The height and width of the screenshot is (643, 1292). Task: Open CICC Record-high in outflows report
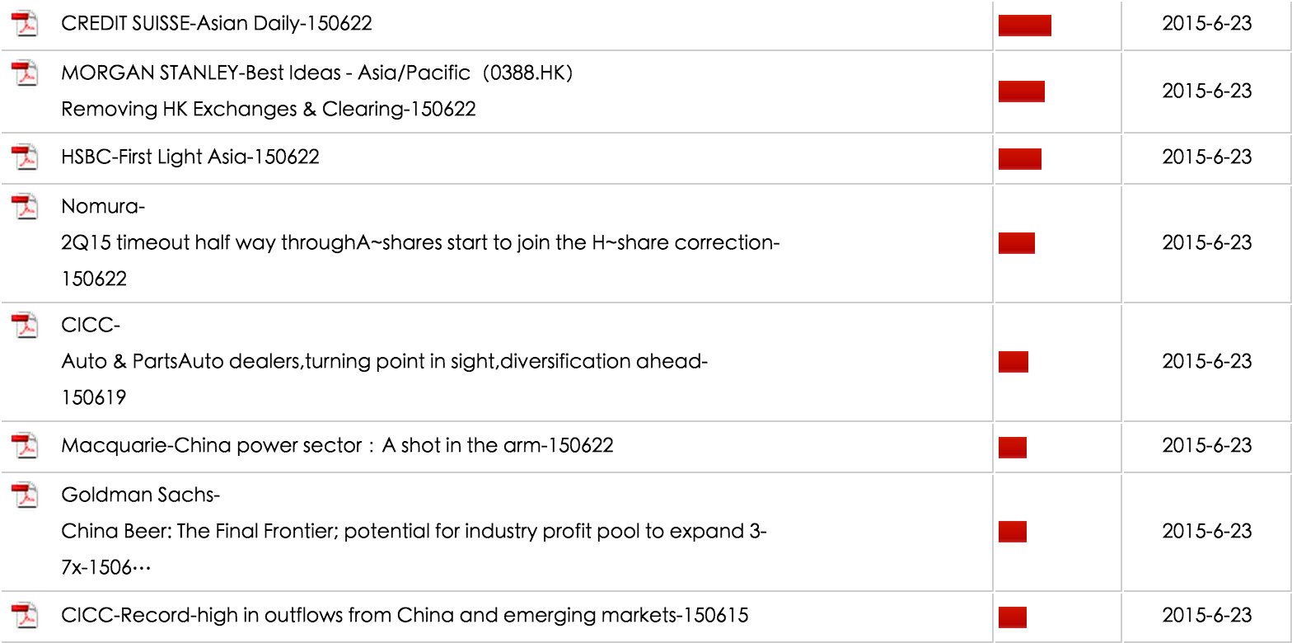coord(405,616)
